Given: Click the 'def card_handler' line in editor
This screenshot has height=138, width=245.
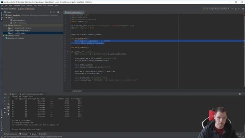Looking at the screenshot, I should pos(80,39).
